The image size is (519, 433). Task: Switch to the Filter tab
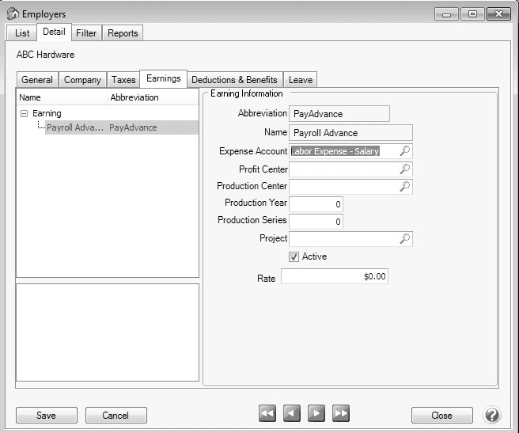pyautogui.click(x=86, y=33)
